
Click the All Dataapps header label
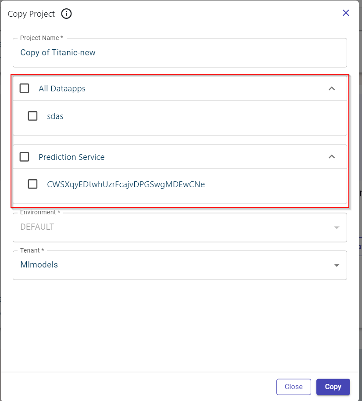(x=62, y=89)
